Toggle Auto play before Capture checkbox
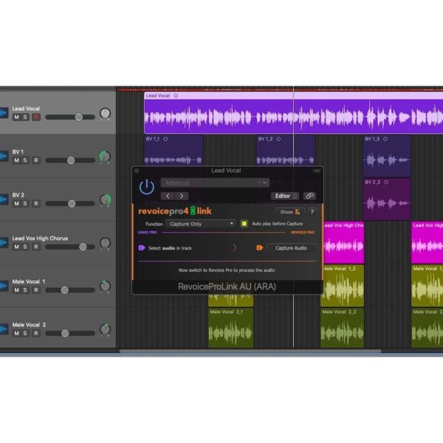The width and height of the screenshot is (443, 443). click(x=244, y=224)
